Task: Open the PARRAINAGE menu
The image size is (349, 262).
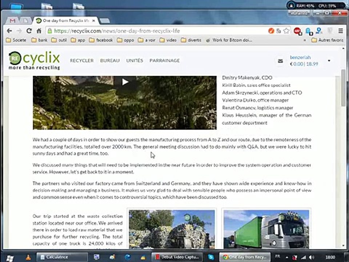Action: pos(164,60)
